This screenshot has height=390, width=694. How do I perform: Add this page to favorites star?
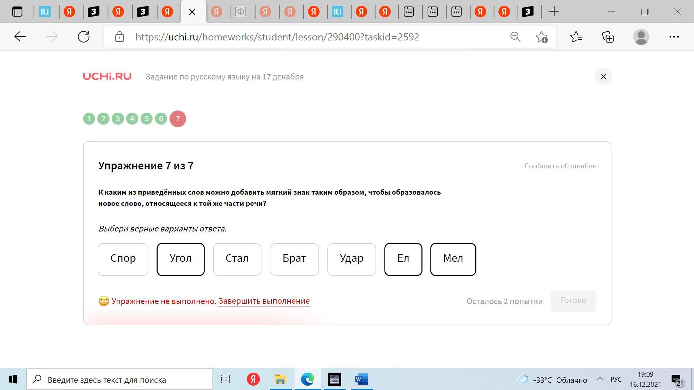[x=541, y=37]
